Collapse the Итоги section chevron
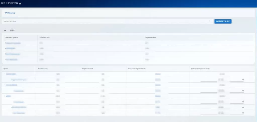The width and height of the screenshot is (257, 122). pyautogui.click(x=5, y=30)
